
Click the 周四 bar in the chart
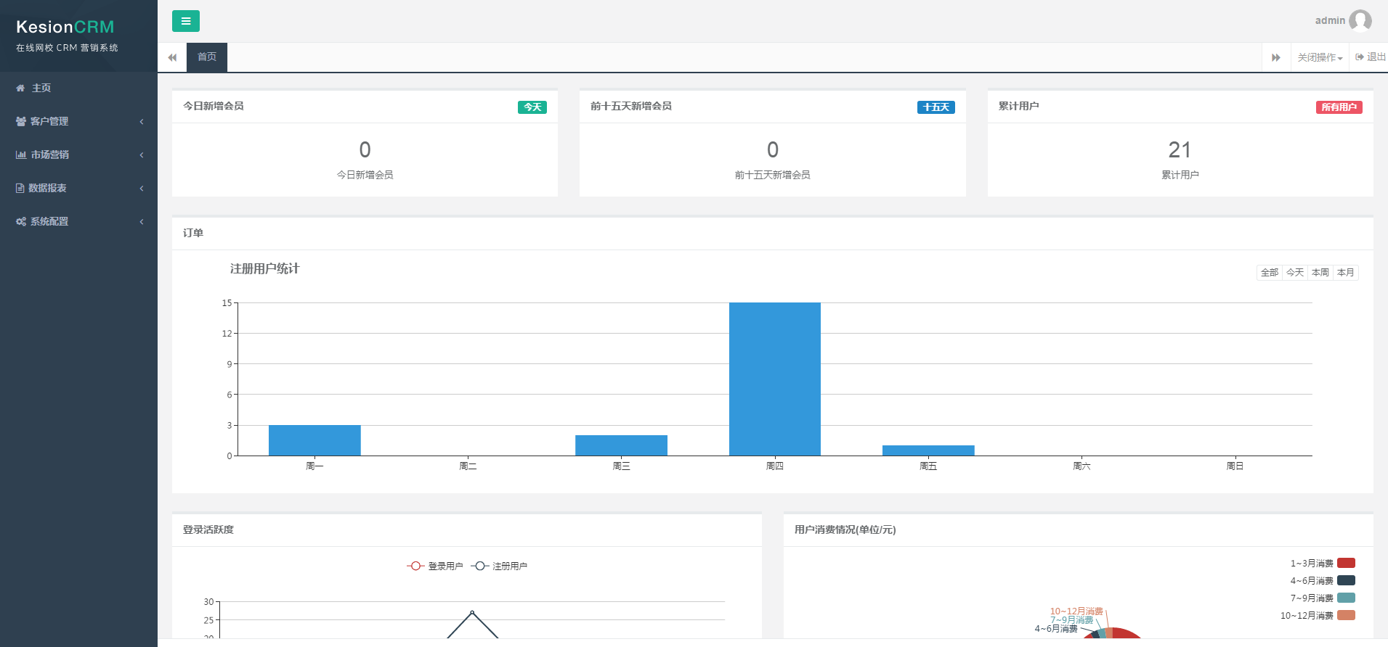point(774,379)
